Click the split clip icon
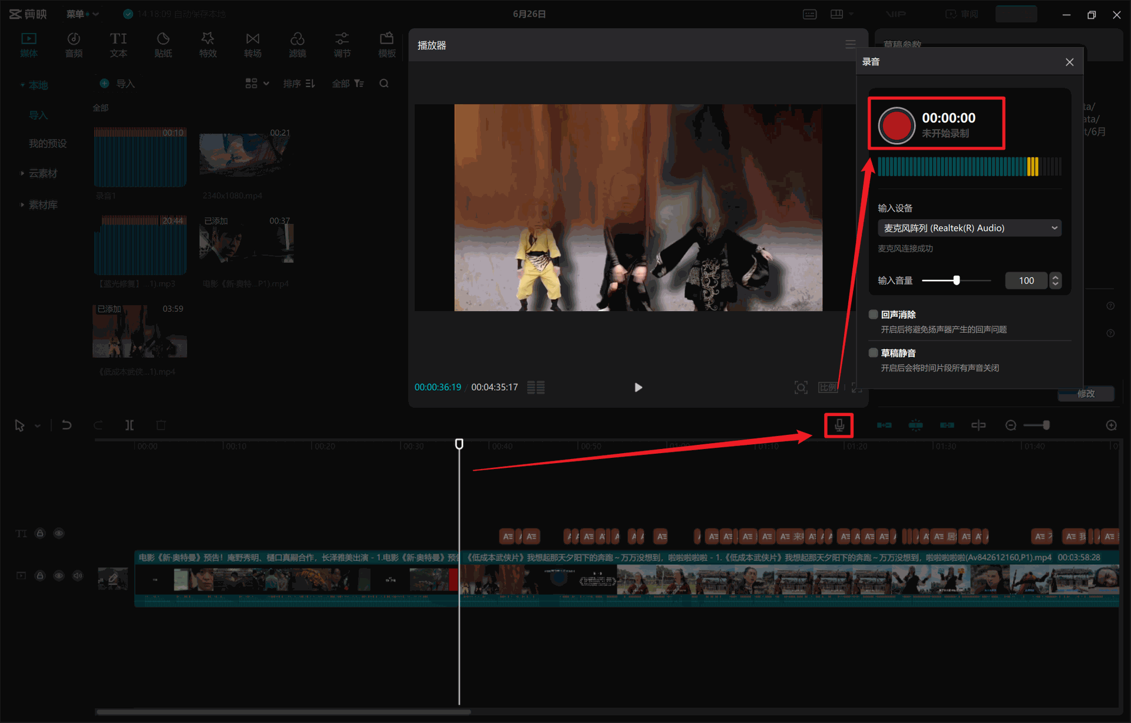The height and width of the screenshot is (723, 1131). pyautogui.click(x=129, y=425)
